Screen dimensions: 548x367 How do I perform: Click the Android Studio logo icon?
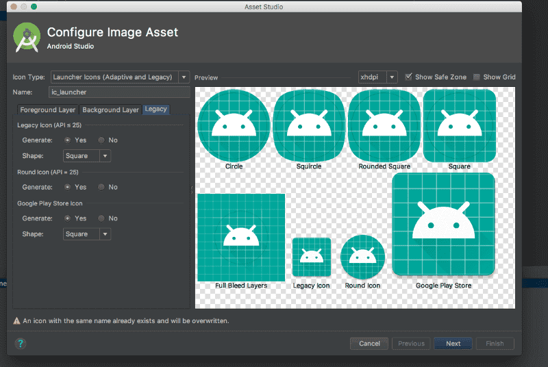point(27,38)
